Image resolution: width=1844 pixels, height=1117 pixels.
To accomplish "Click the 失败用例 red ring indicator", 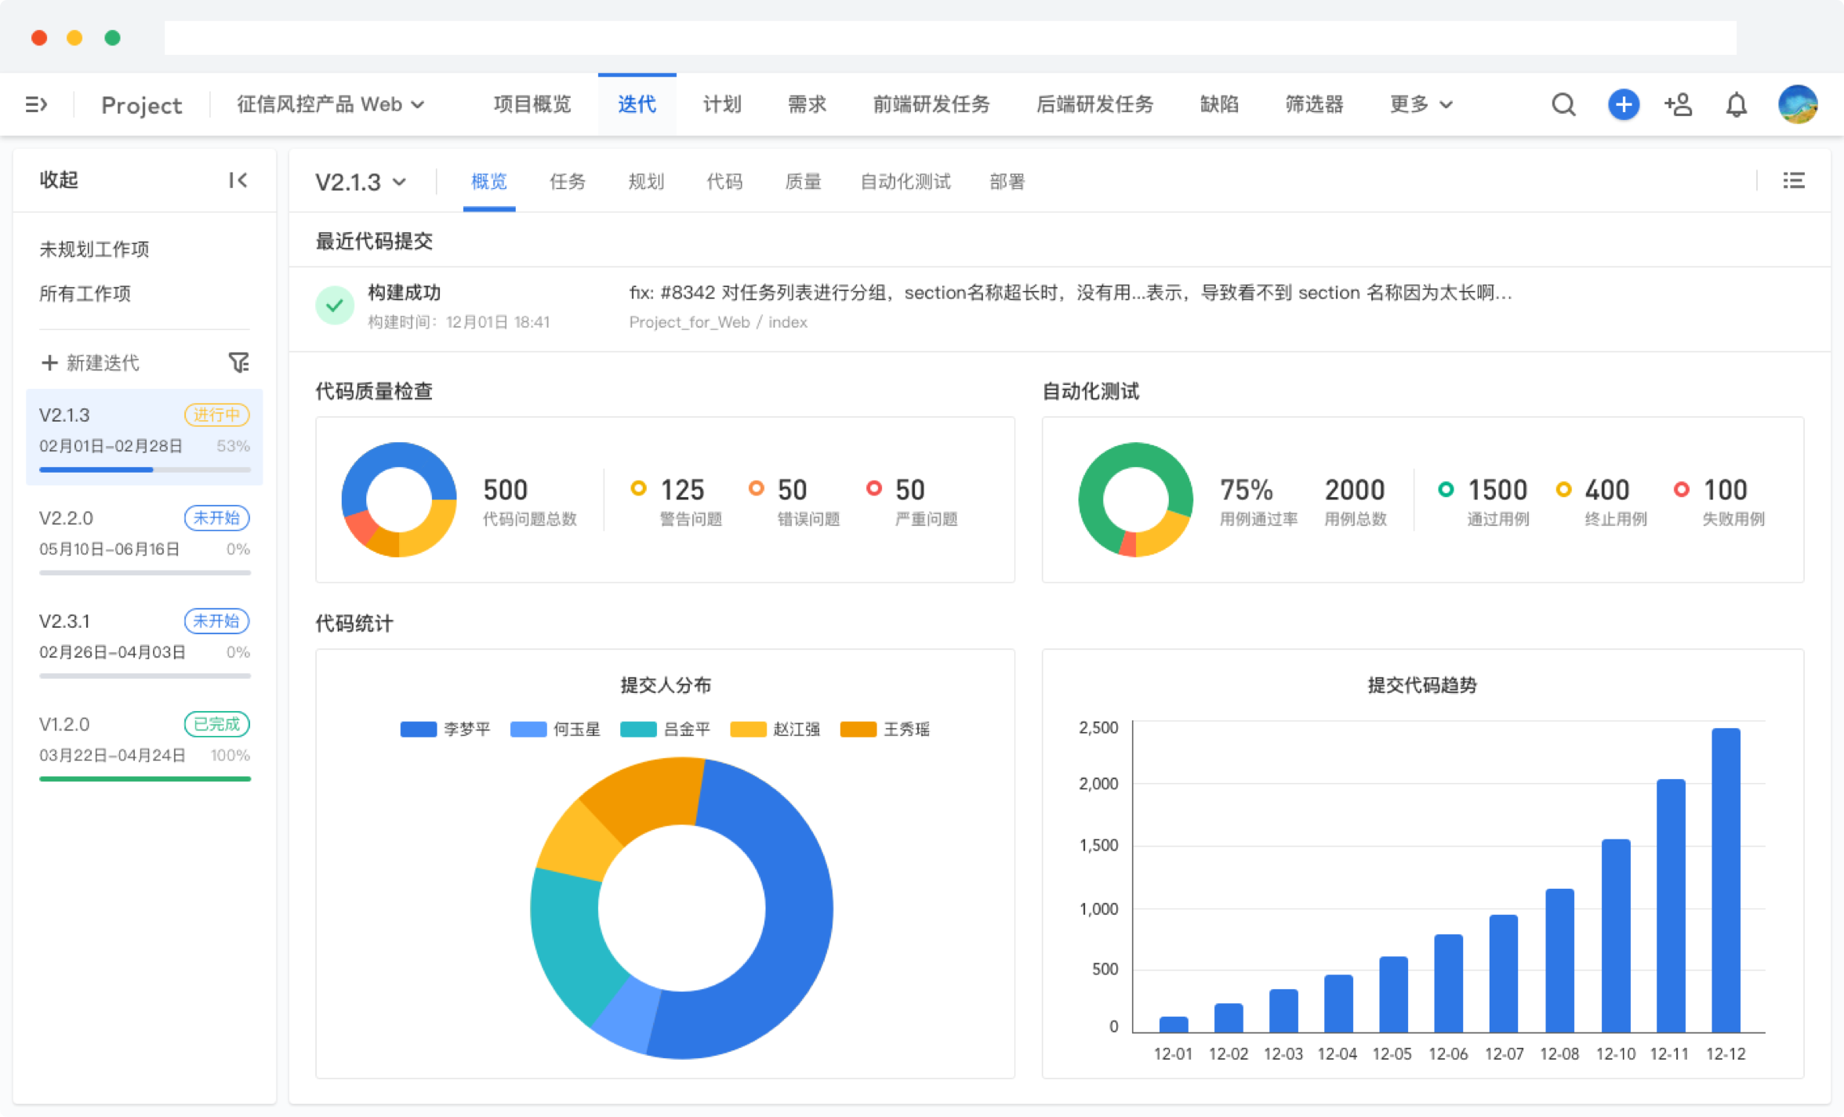I will coord(1681,489).
